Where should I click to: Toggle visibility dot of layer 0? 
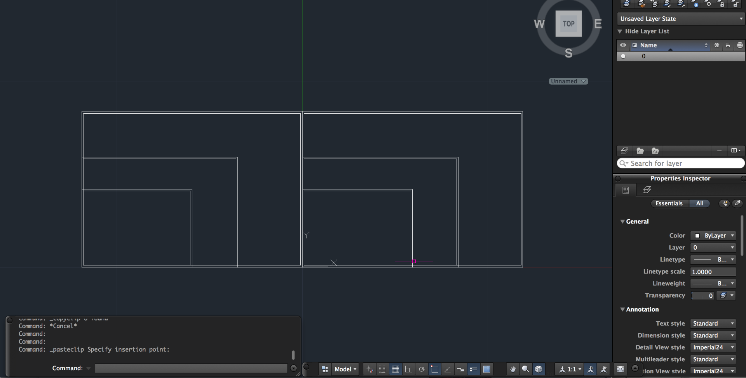point(623,56)
